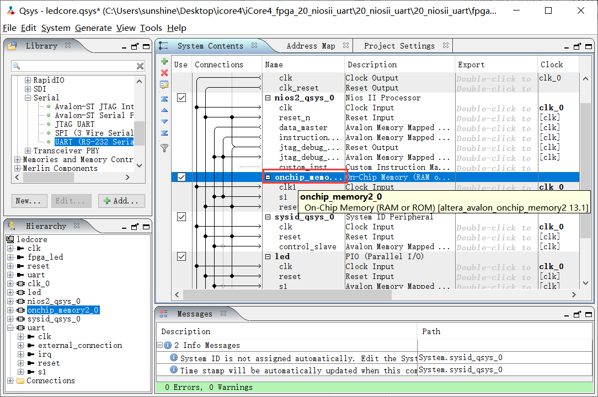The width and height of the screenshot is (598, 397).
Task: Click the red X Remove component icon
Action: click(x=164, y=73)
